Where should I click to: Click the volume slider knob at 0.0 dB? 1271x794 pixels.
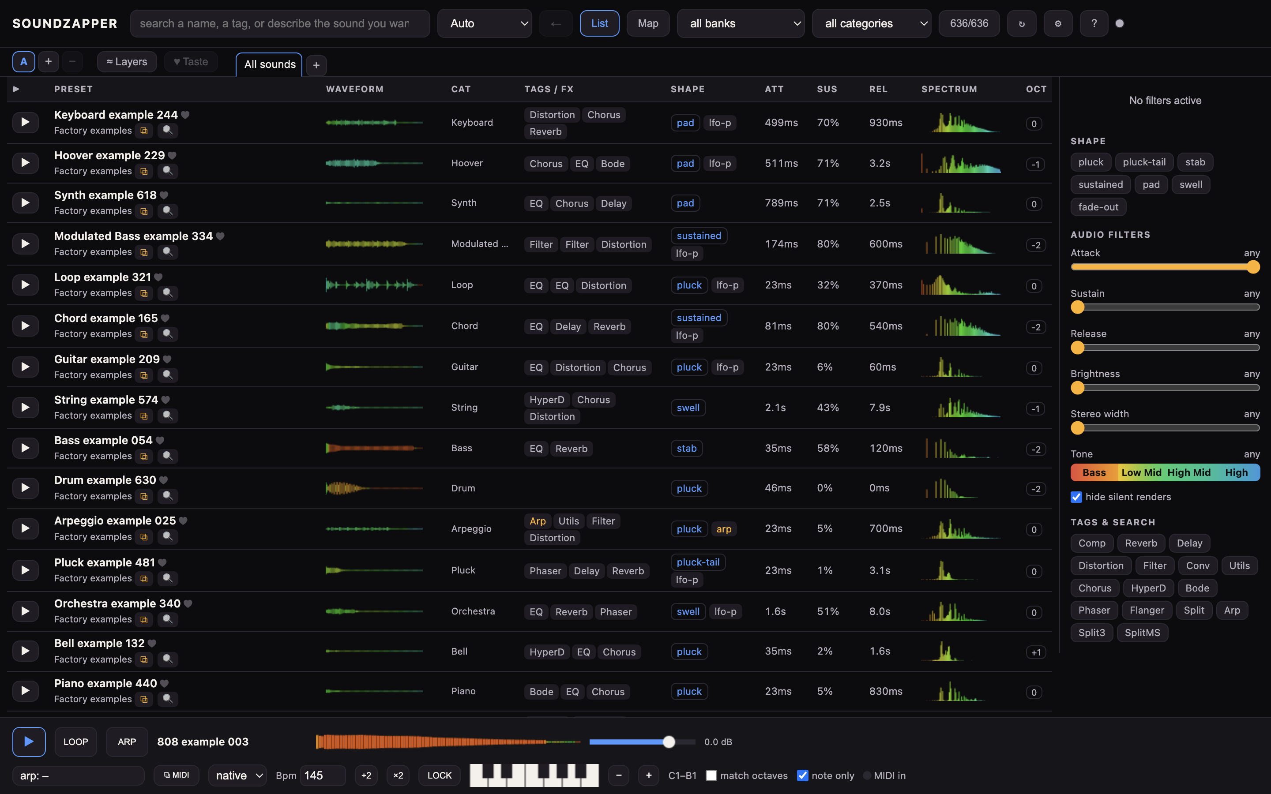coord(669,742)
